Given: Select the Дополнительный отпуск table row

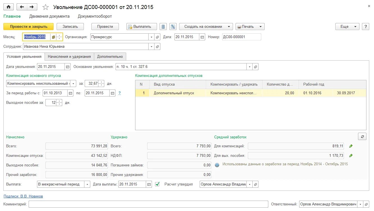Looking at the screenshot, I should coord(251,93).
